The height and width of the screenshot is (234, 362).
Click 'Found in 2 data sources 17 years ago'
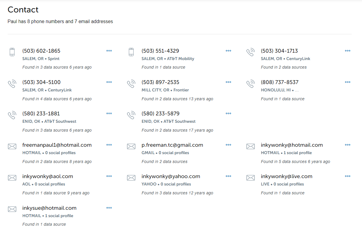coord(177,130)
